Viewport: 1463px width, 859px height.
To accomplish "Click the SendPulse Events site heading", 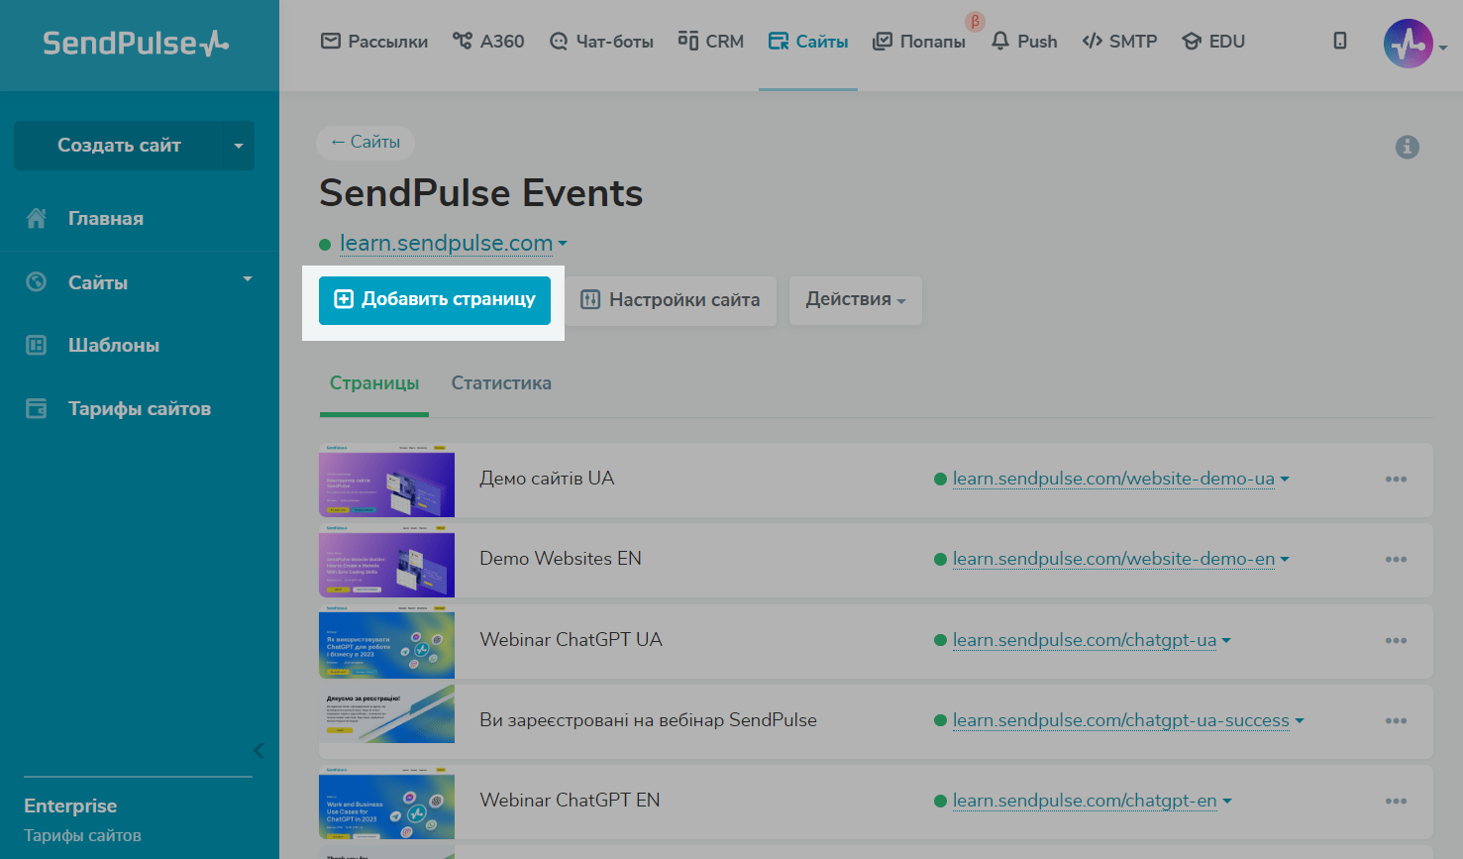I will tap(481, 193).
